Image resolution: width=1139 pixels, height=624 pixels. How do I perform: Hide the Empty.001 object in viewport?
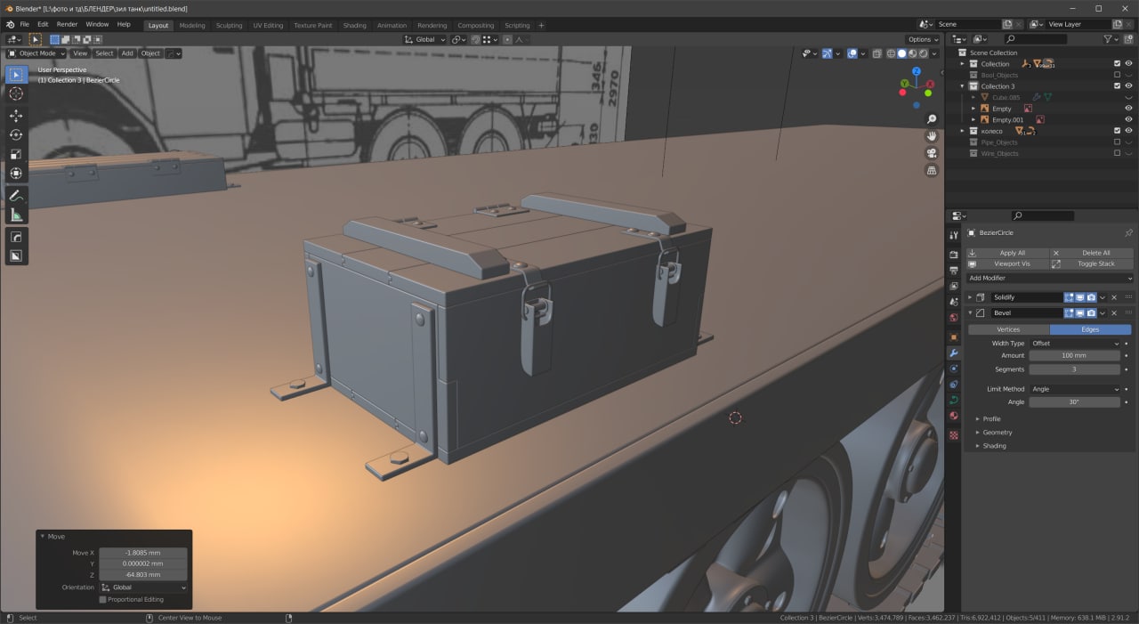point(1128,119)
